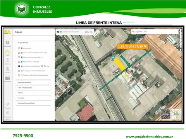This screenshot has height=139, width=186.
Task: Expand the Movilidad section
Action: tap(33, 98)
